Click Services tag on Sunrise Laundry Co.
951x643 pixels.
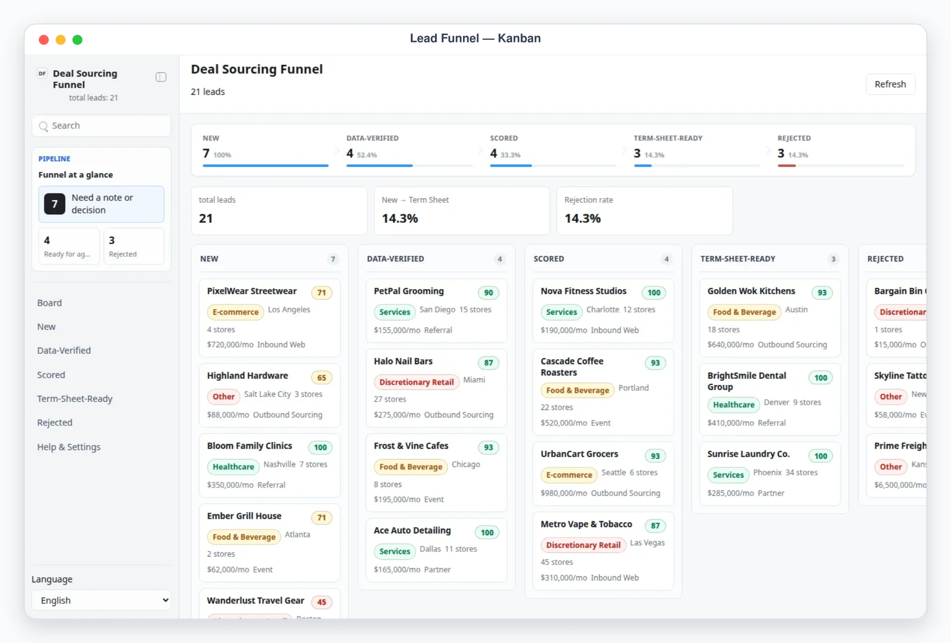pos(728,474)
